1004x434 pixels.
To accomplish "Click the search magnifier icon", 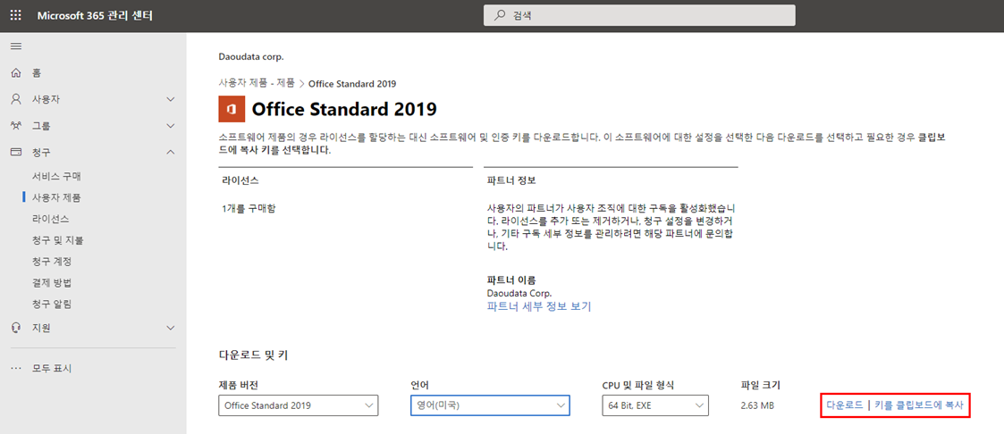I will point(500,15).
